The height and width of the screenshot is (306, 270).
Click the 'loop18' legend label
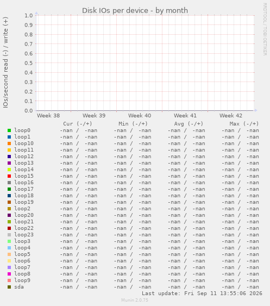point(24,196)
